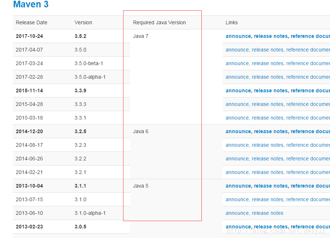Select the version cell 3.3.9
The height and width of the screenshot is (238, 330).
tap(80, 90)
